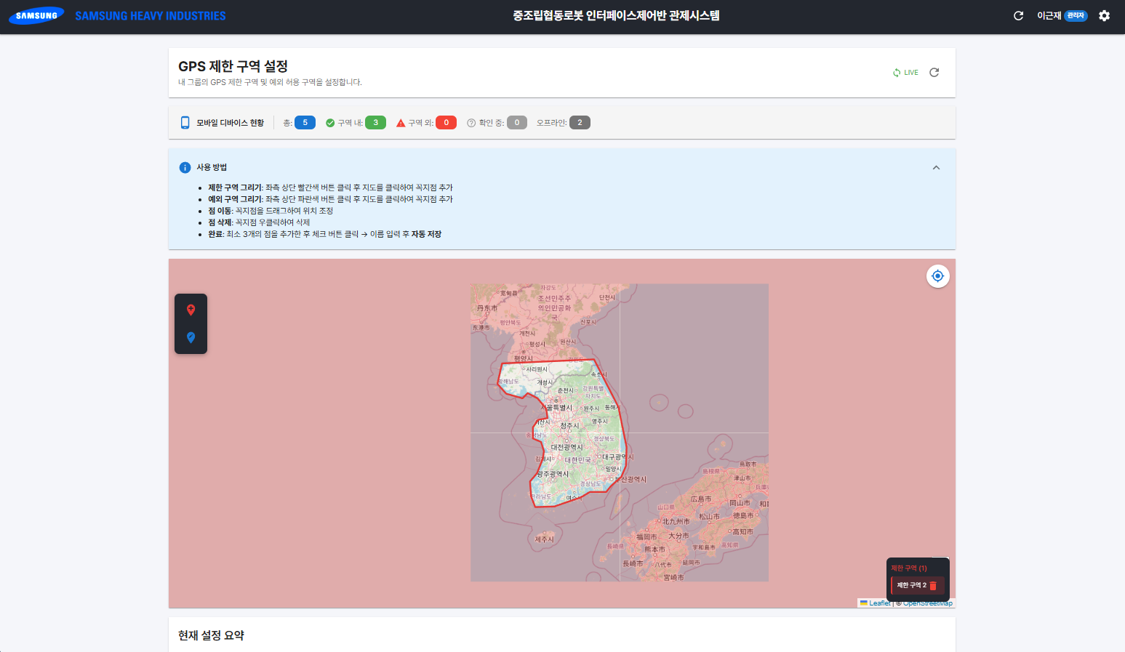The height and width of the screenshot is (652, 1125).
Task: Click the 모바일 디바이스 현황 label
Action: (x=230, y=123)
